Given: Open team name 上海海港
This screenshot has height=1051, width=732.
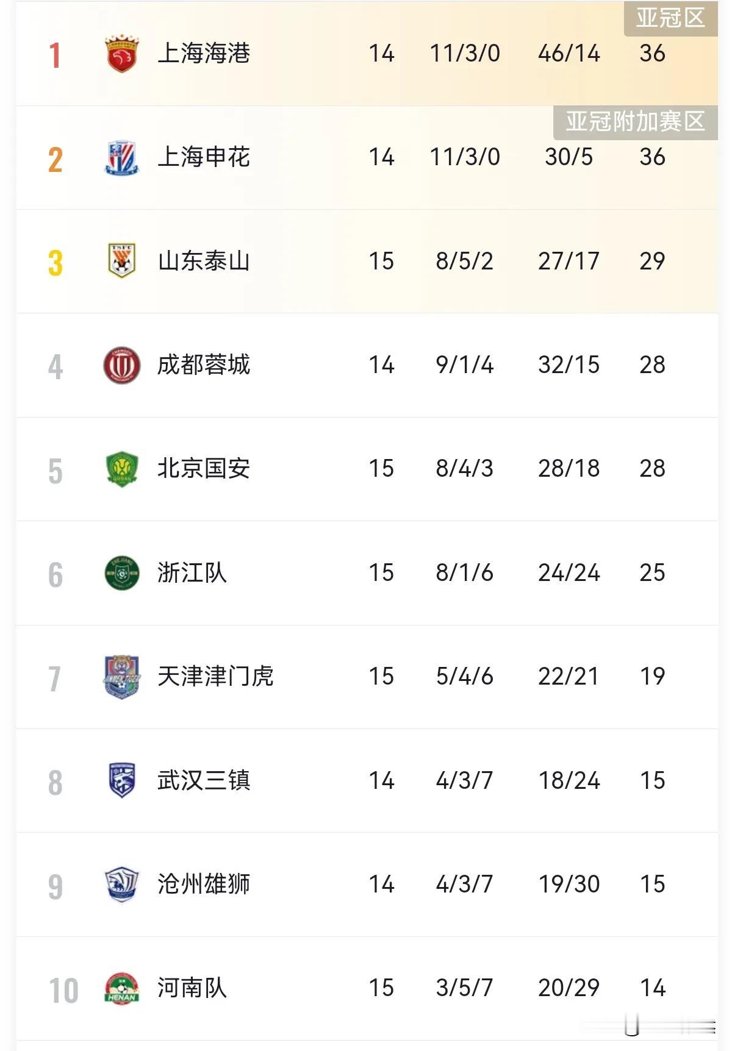Looking at the screenshot, I should click(x=204, y=54).
